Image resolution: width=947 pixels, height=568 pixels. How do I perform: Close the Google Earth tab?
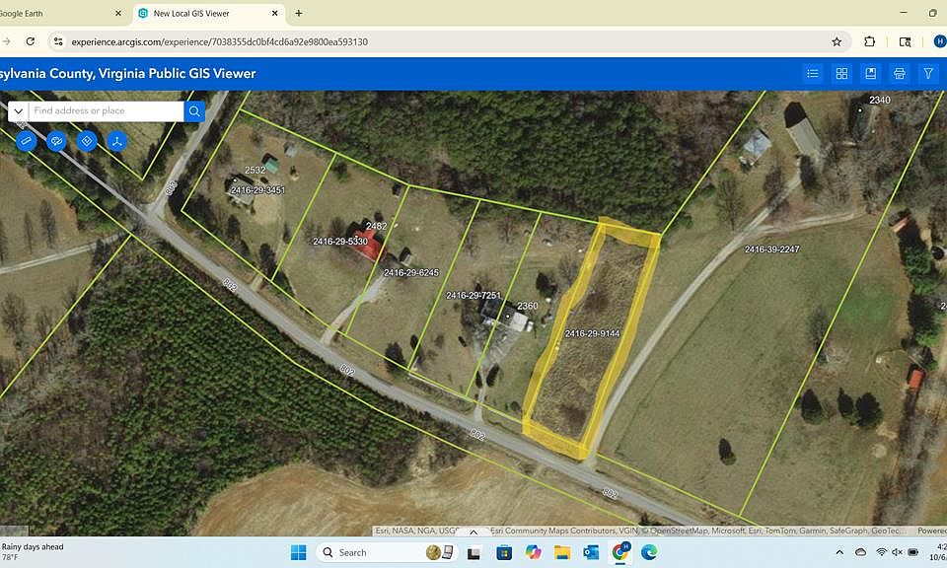pyautogui.click(x=117, y=13)
